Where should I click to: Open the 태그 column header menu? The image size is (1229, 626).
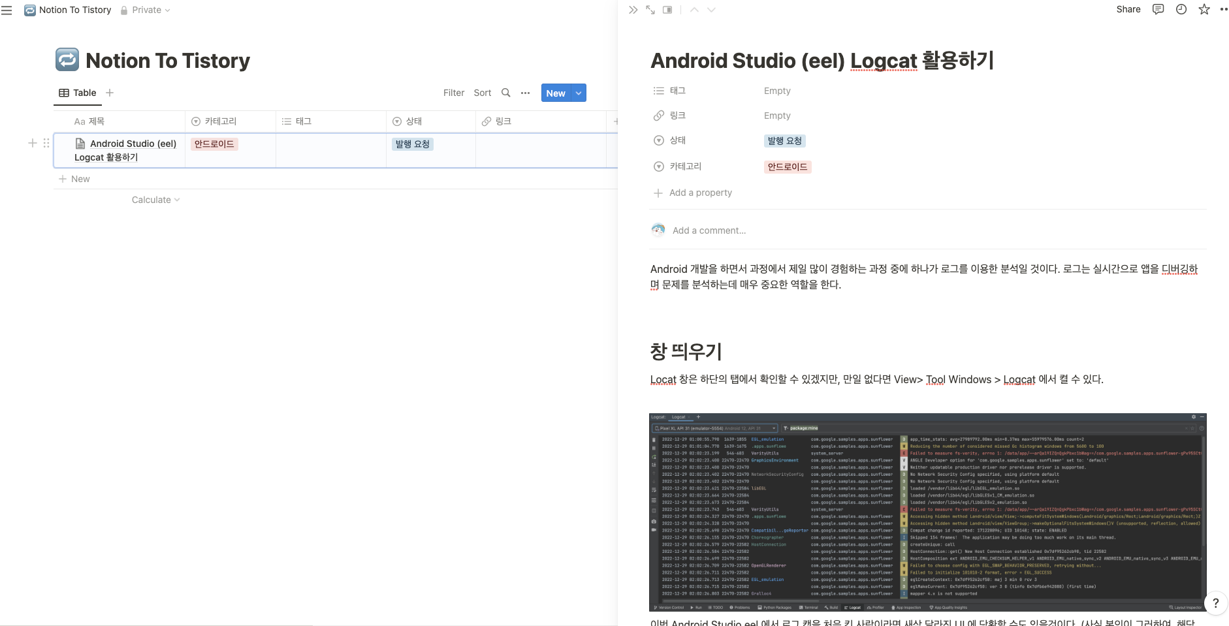tap(330, 121)
